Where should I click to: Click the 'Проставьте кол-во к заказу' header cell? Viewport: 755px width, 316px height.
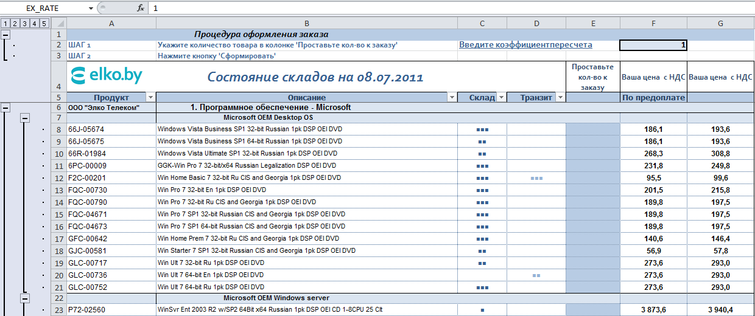click(x=593, y=77)
